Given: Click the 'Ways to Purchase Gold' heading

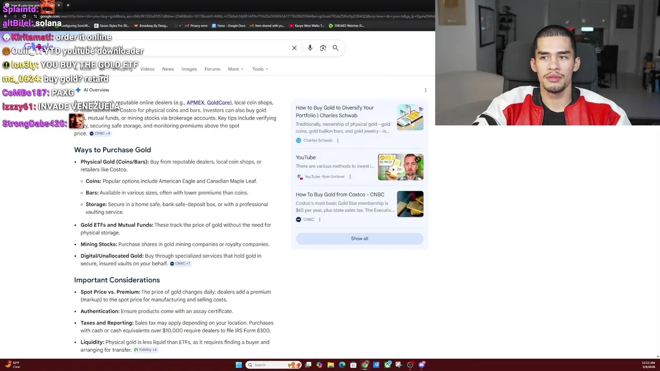Looking at the screenshot, I should click(112, 150).
